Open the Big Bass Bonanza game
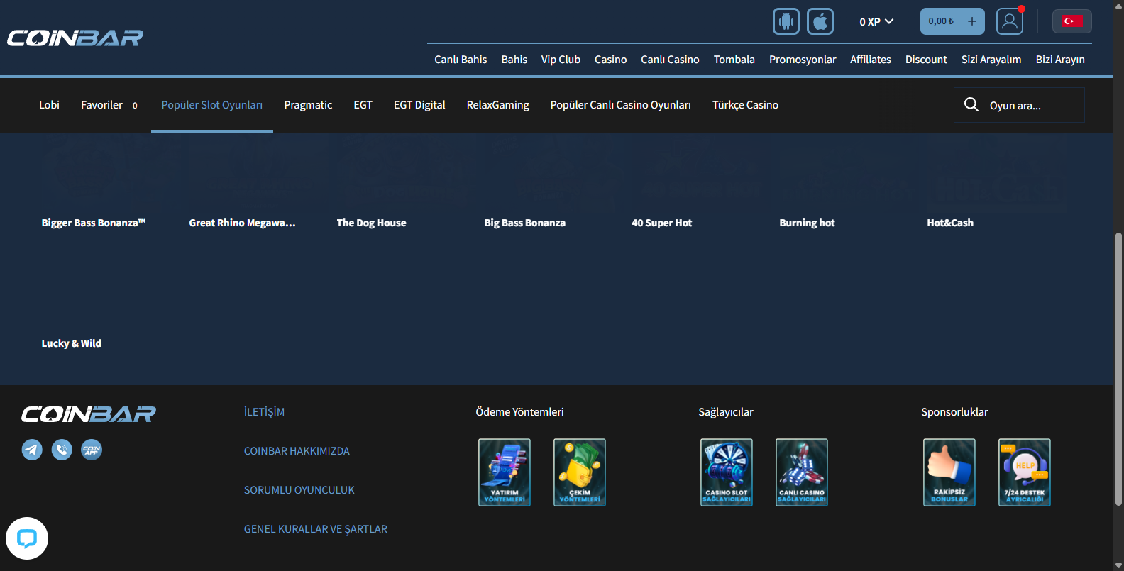 click(524, 223)
